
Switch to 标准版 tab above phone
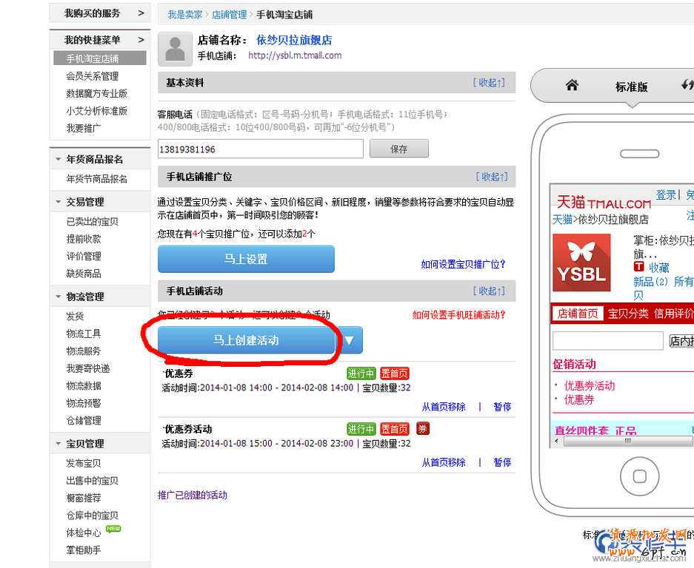[632, 87]
